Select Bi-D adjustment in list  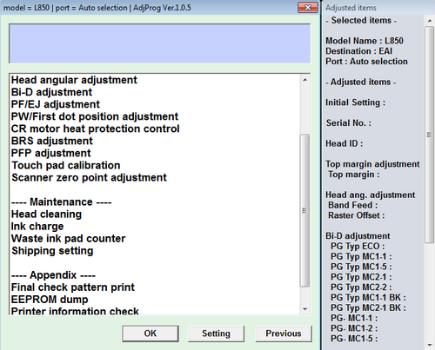coord(51,92)
